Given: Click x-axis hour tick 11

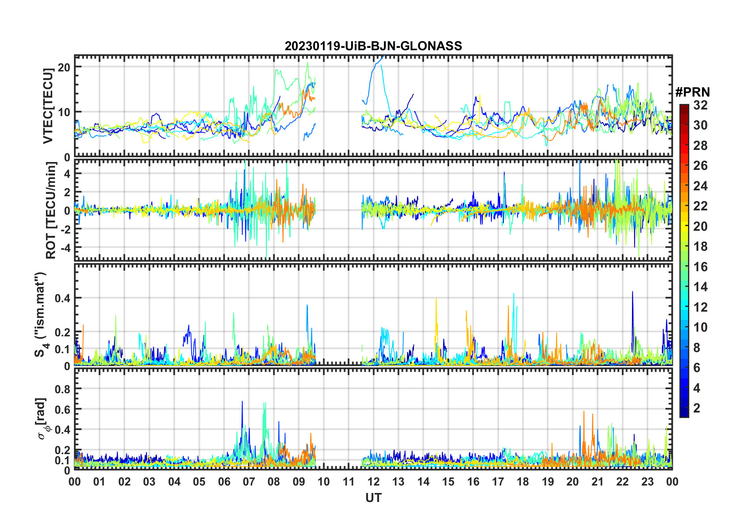Looking at the screenshot, I should 349,482.
